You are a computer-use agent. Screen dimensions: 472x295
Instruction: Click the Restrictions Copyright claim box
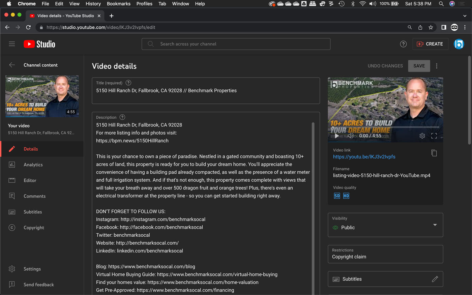coord(385,254)
